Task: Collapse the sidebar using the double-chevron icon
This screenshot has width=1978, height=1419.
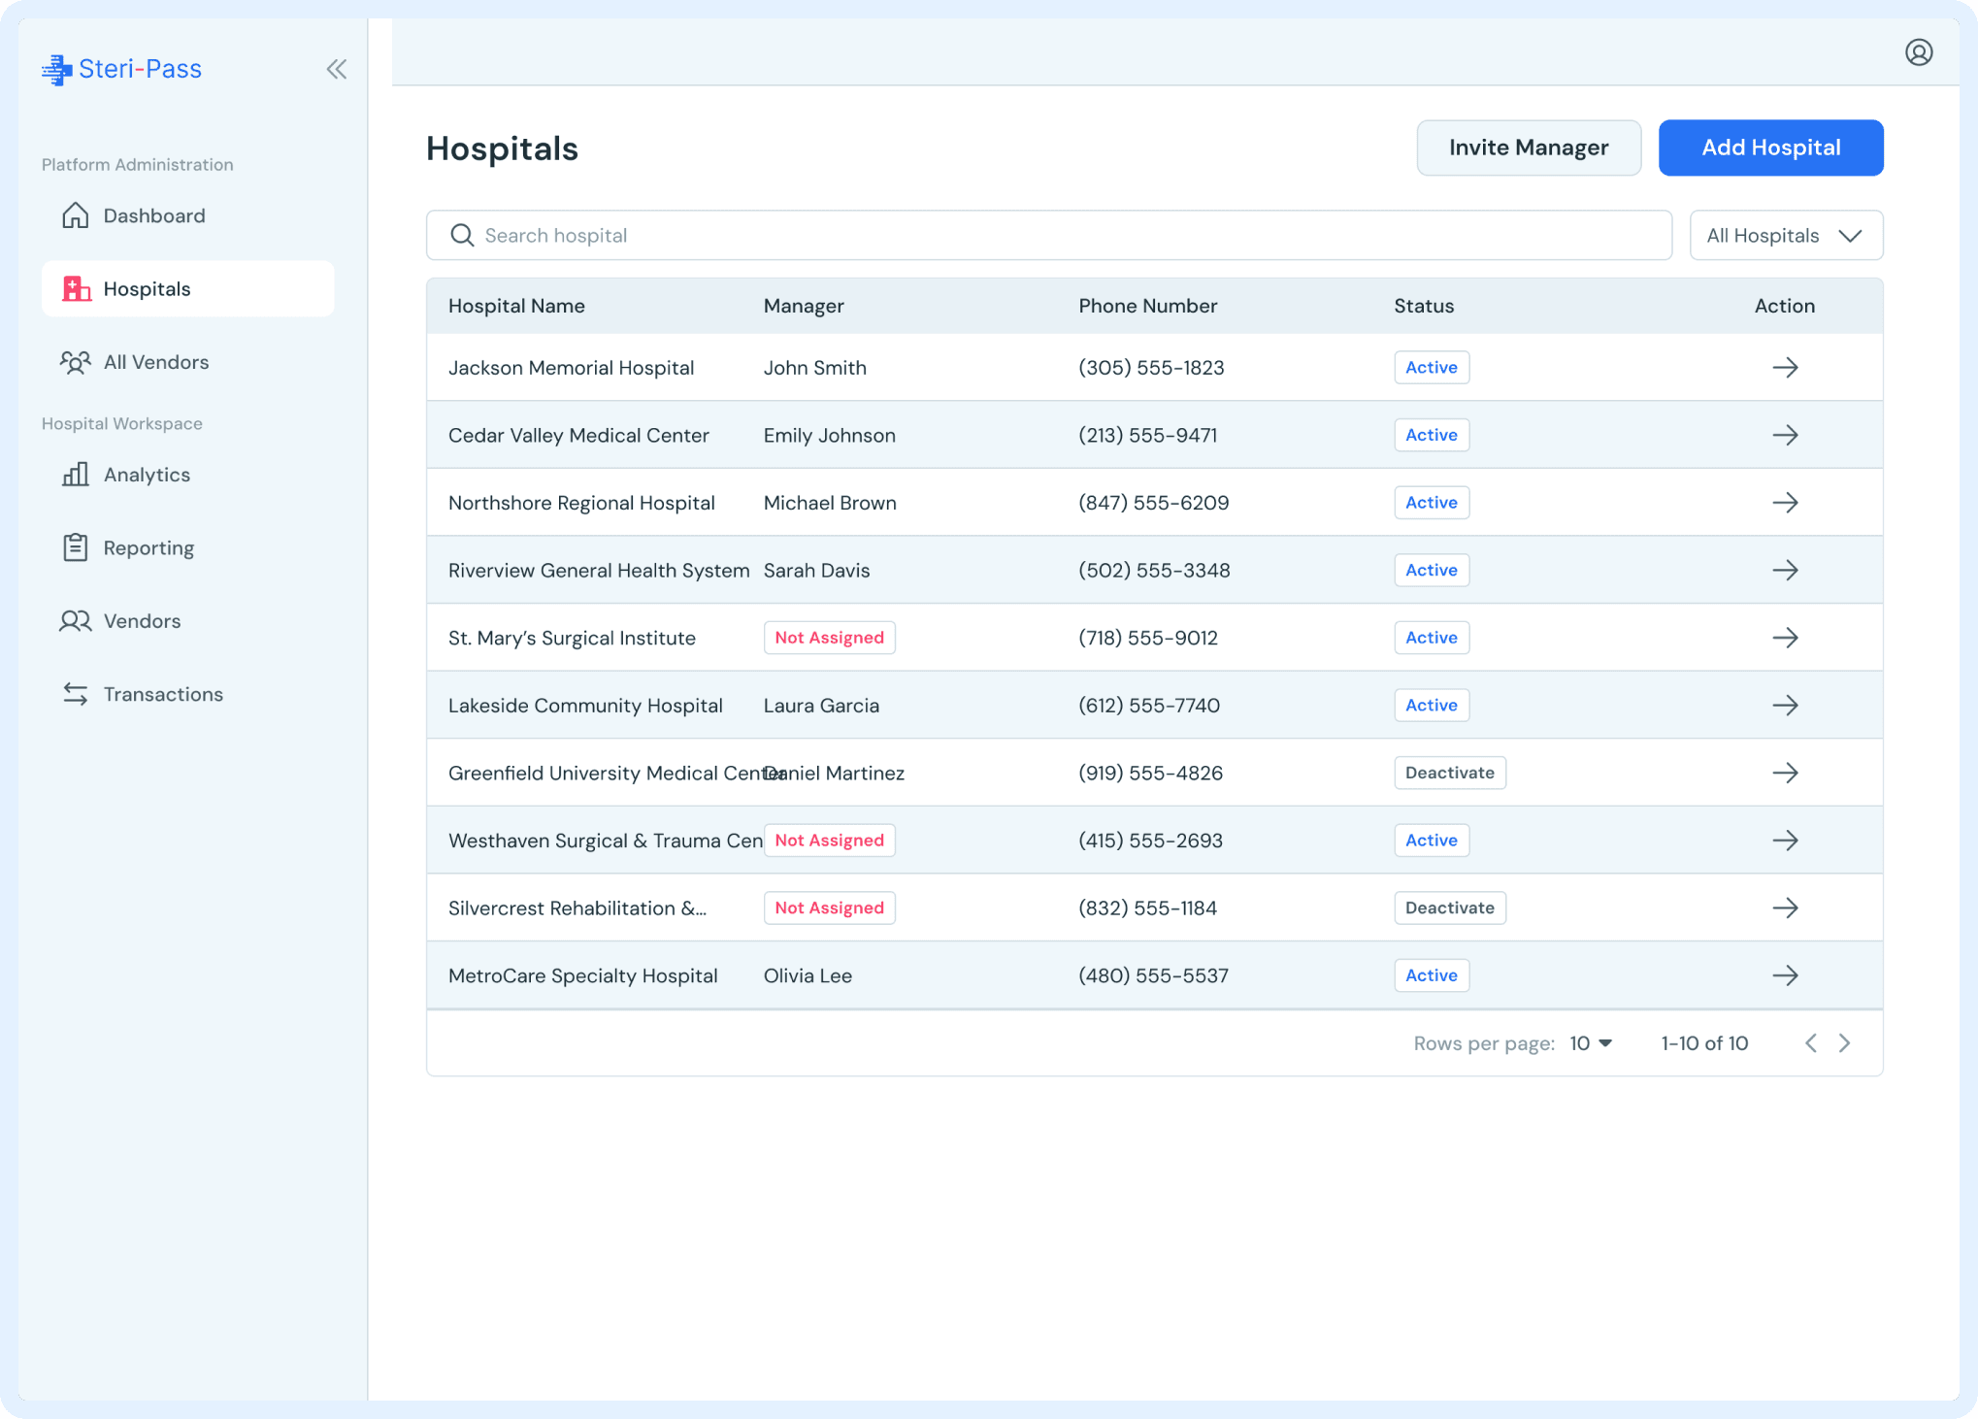Action: coord(337,69)
